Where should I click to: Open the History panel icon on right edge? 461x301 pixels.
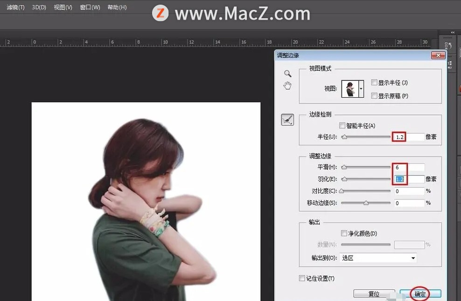[449, 45]
